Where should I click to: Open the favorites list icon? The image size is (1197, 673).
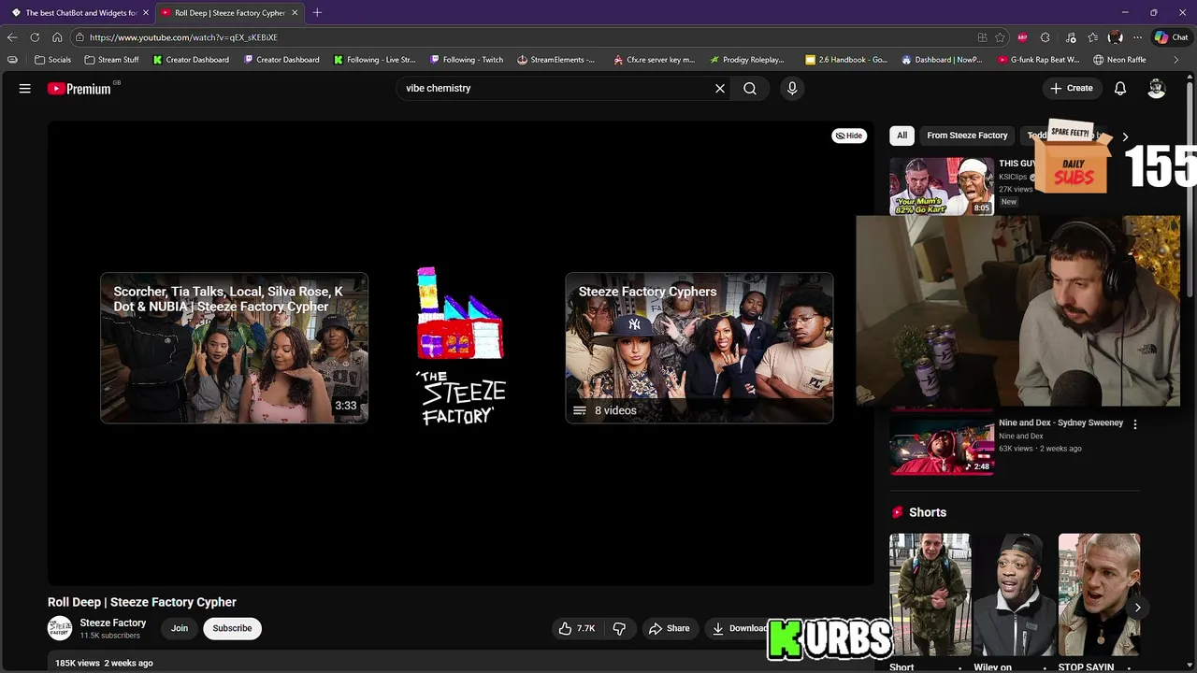(1092, 37)
